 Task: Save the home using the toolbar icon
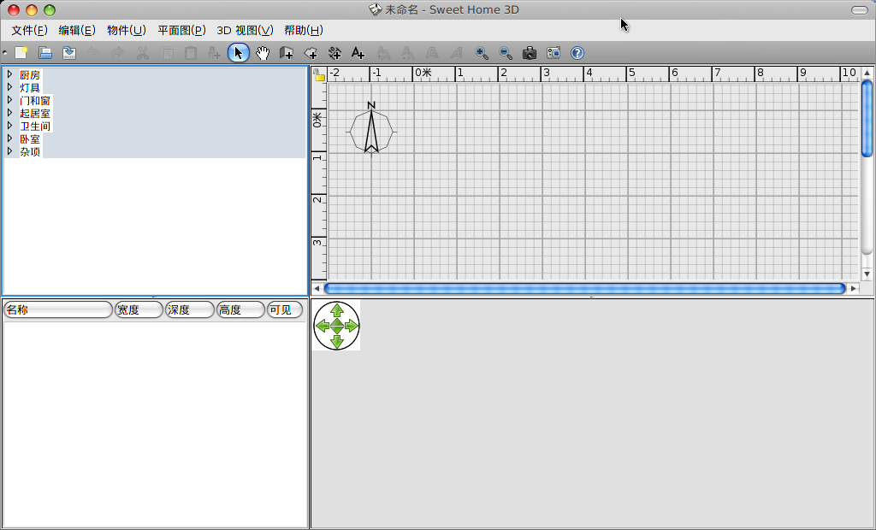(69, 53)
